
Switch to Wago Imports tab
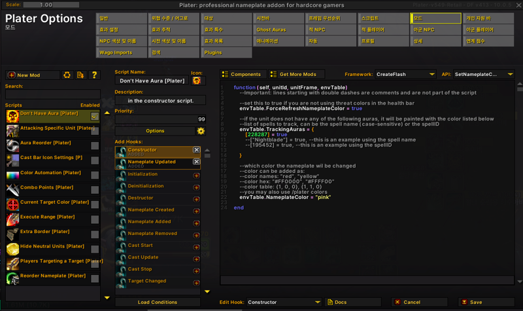click(x=122, y=52)
